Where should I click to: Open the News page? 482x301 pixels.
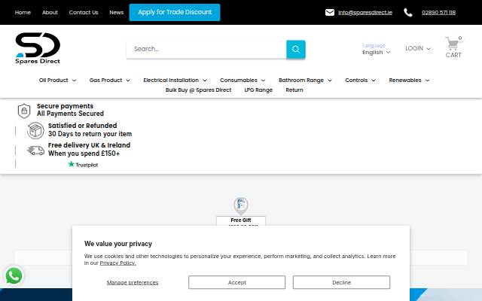pos(117,13)
